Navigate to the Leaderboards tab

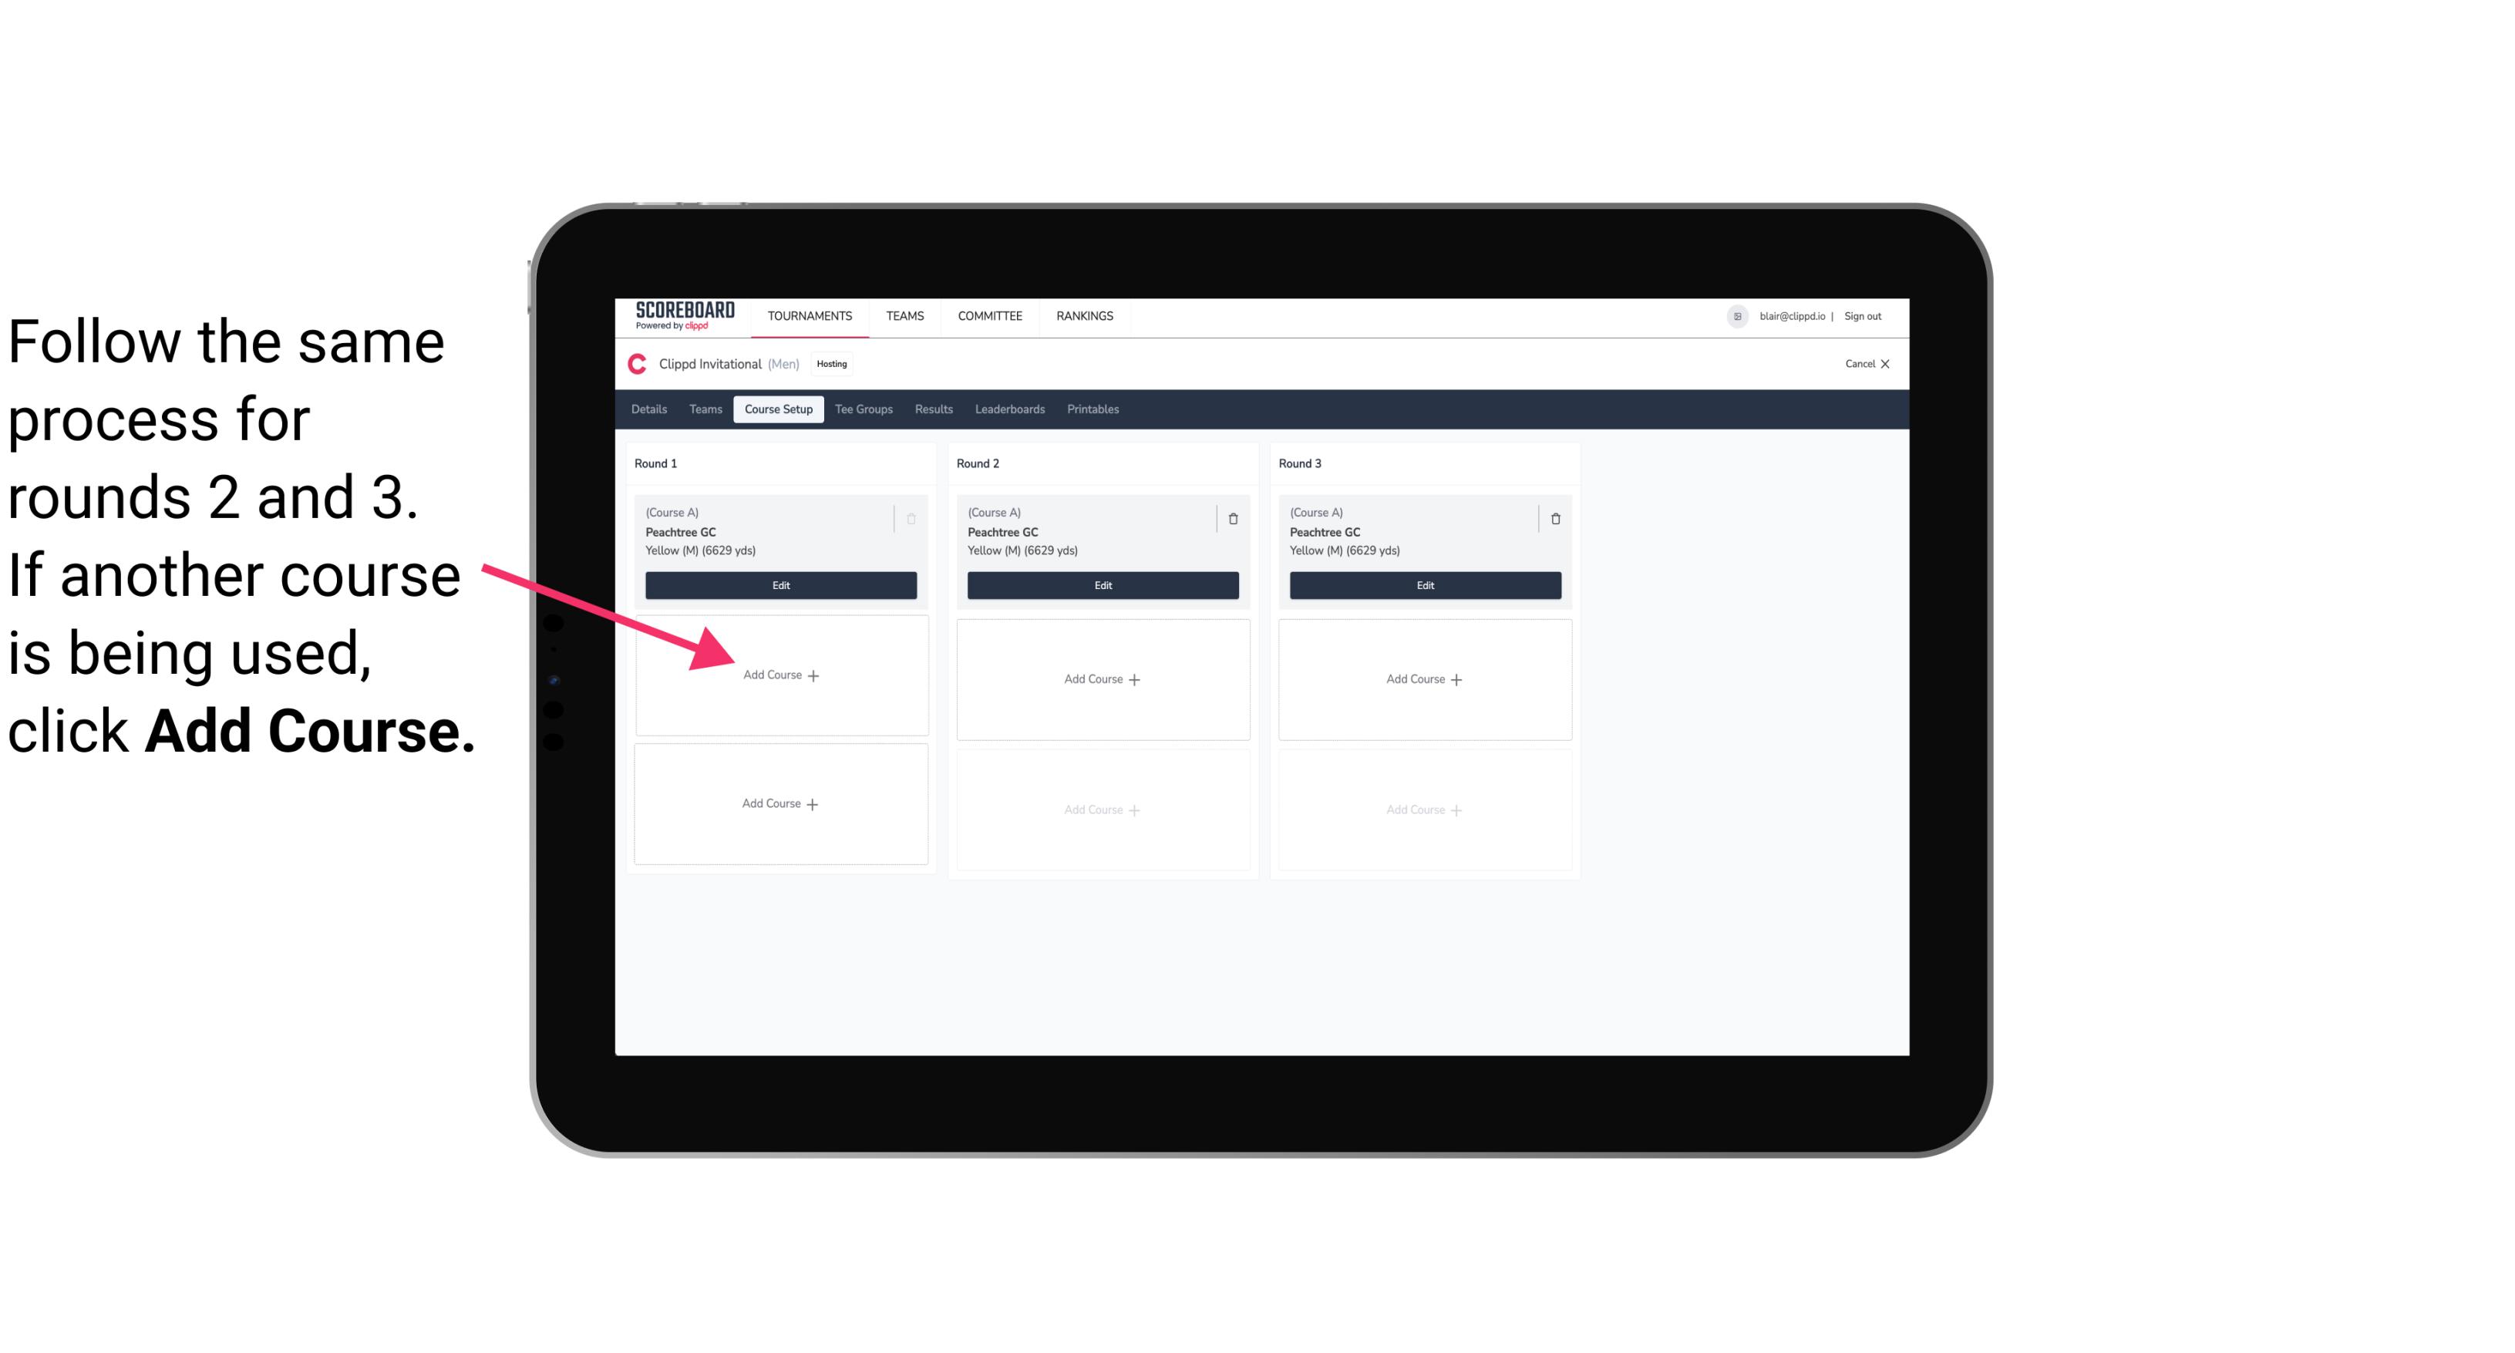pyautogui.click(x=1011, y=409)
